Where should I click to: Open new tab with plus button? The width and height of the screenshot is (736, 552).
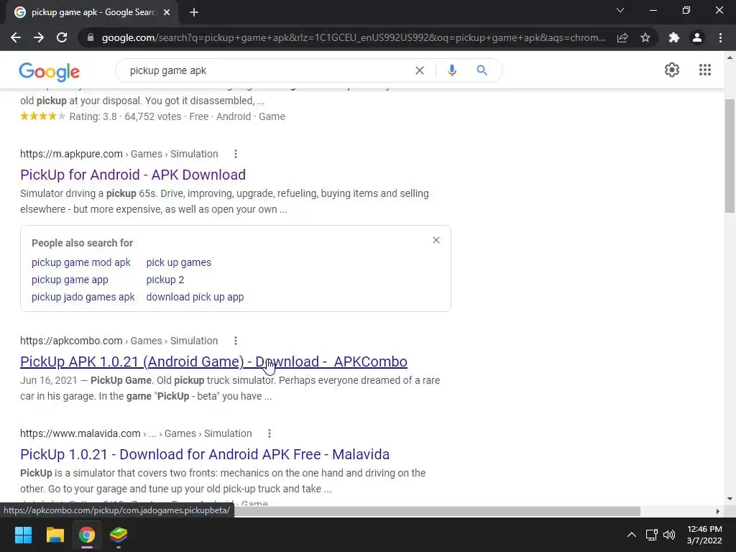[194, 12]
